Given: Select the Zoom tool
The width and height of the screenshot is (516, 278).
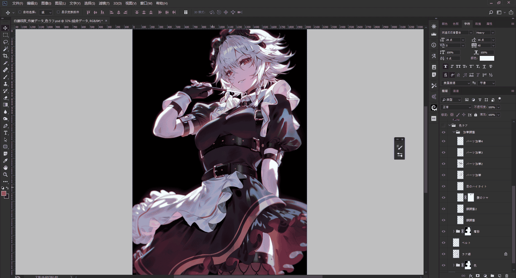Looking at the screenshot, I should point(5,175).
